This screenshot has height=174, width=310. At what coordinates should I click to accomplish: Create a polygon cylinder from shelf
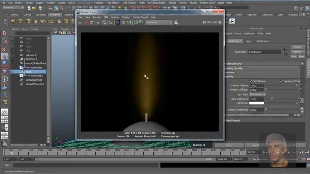(x=28, y=21)
